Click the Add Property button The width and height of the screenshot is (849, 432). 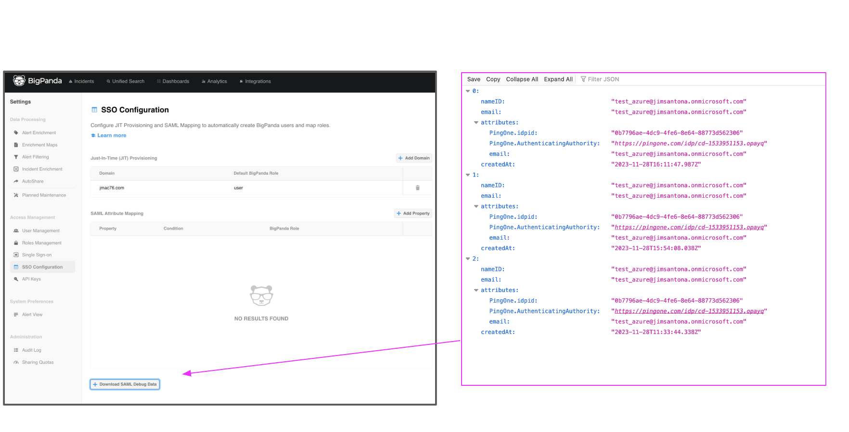(413, 213)
